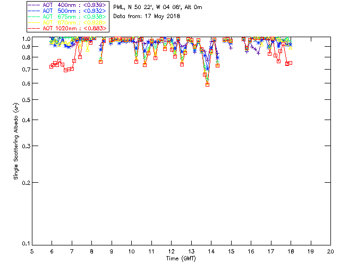Click the red dashed line sample in legend
The width and height of the screenshot is (340, 272).
click(34, 28)
